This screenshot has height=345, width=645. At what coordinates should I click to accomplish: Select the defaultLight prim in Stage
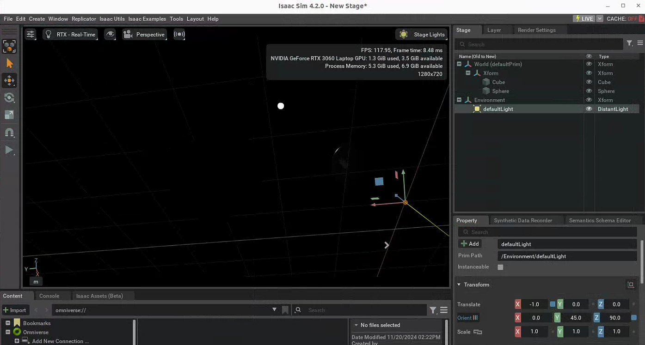pos(498,109)
